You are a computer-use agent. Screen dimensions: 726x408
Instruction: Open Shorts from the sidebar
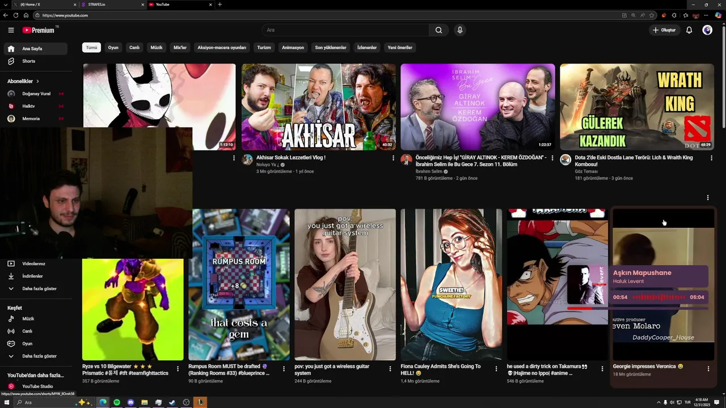click(35, 61)
